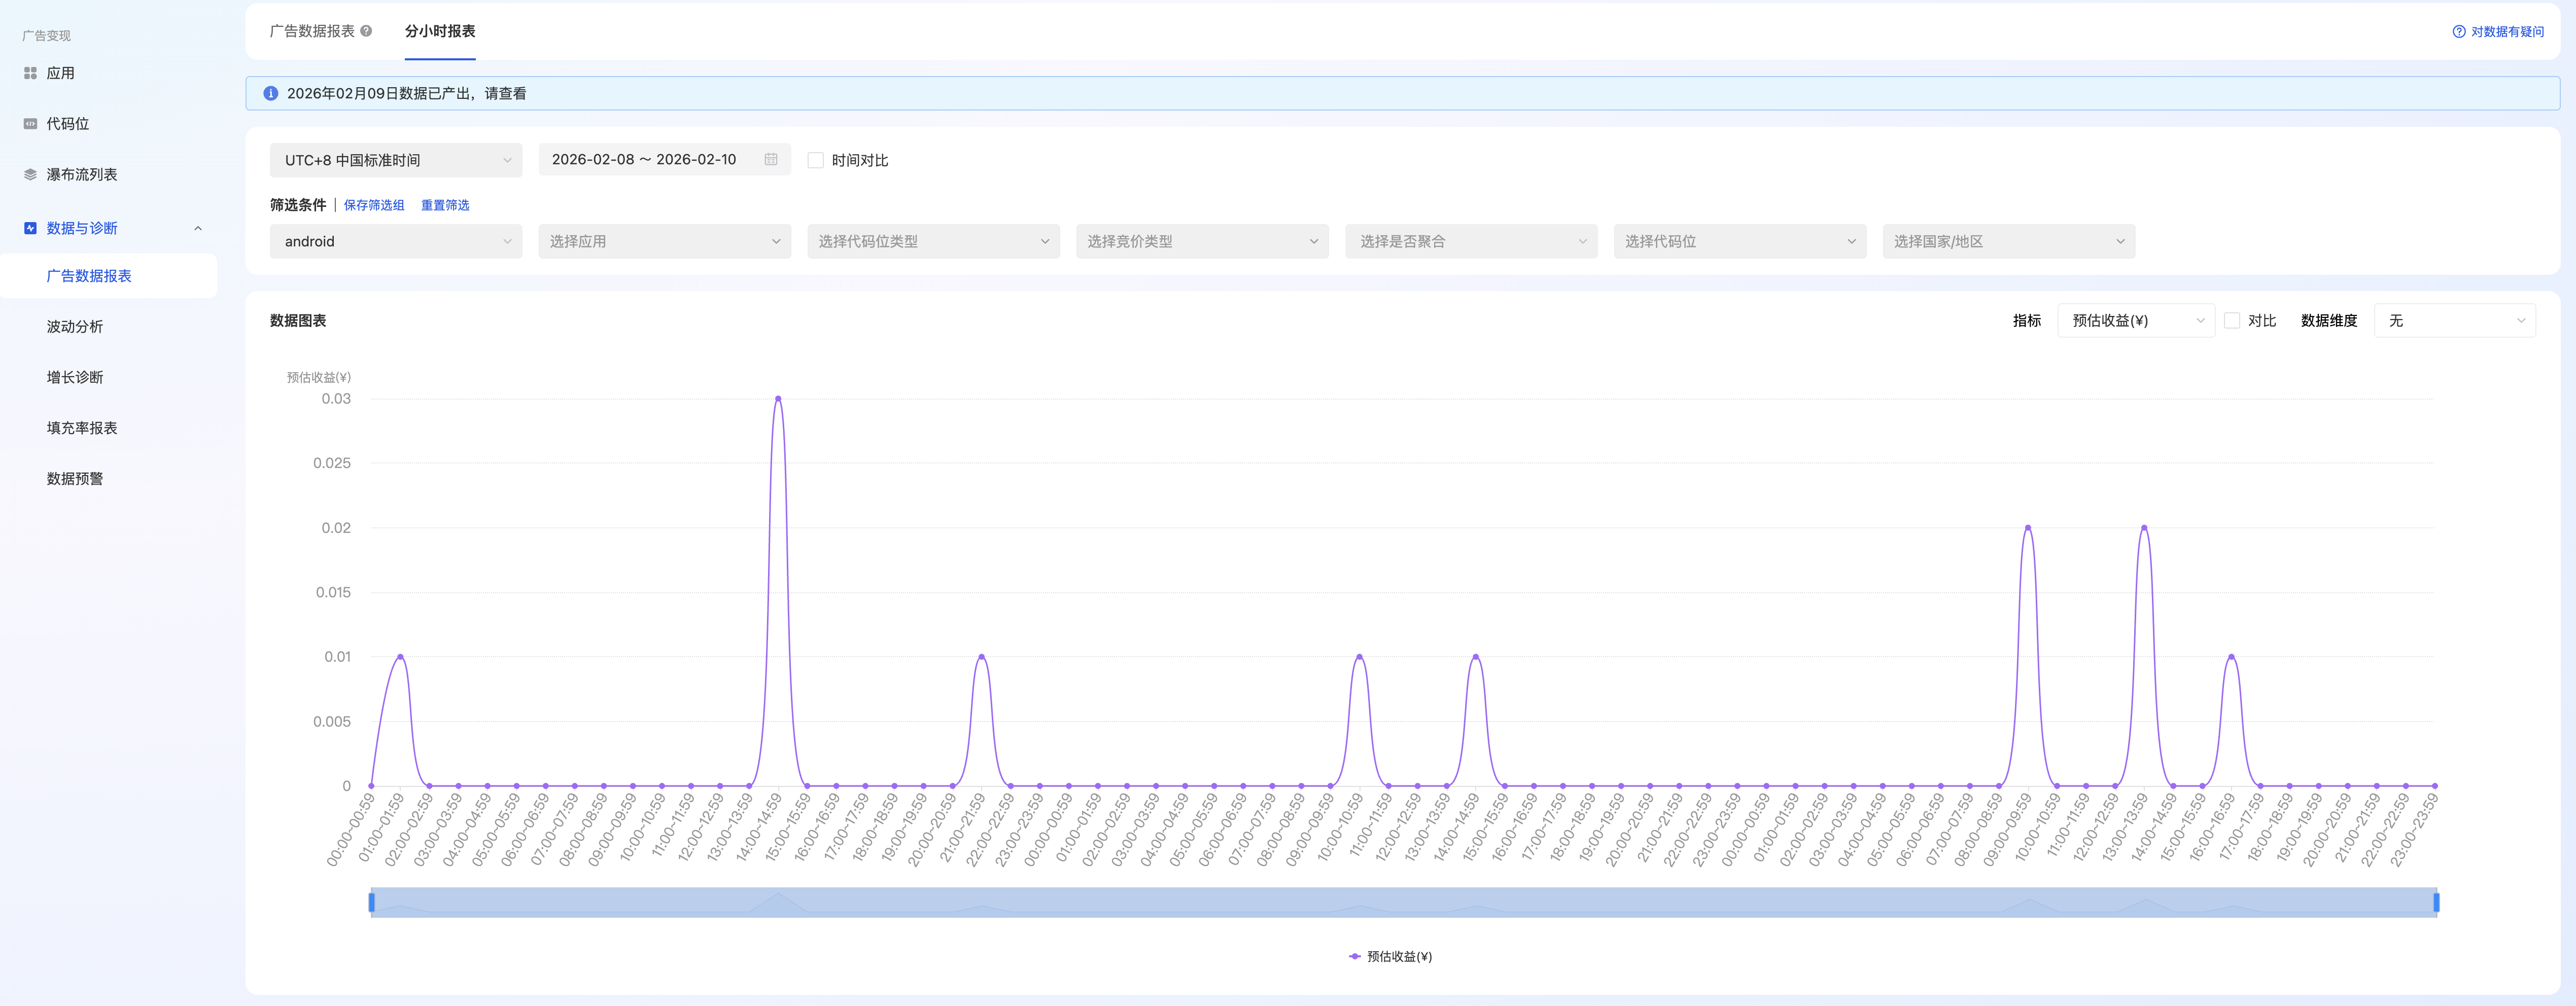The width and height of the screenshot is (2576, 1006).
Task: Click the 瀑布流列表 layers icon
Action: [x=30, y=174]
